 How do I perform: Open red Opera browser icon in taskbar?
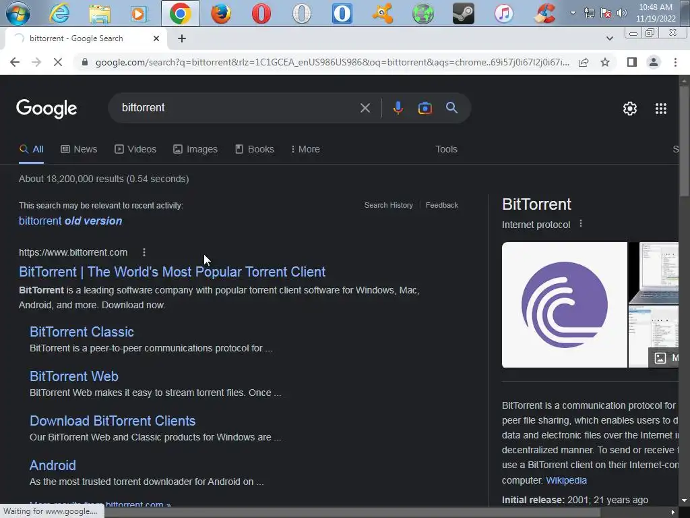[x=261, y=13]
